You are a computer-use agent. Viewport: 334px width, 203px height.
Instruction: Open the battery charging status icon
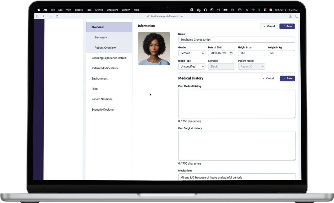[x=226, y=10]
